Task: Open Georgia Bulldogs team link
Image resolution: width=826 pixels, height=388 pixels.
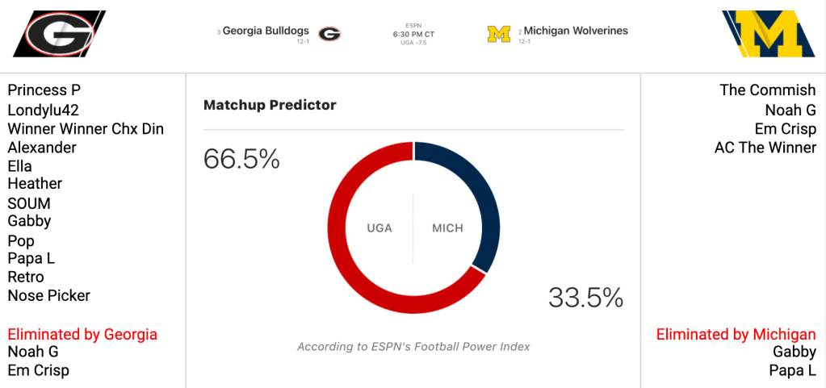Action: 266,31
